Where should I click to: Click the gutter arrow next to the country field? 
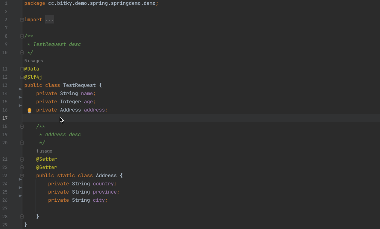20,179
